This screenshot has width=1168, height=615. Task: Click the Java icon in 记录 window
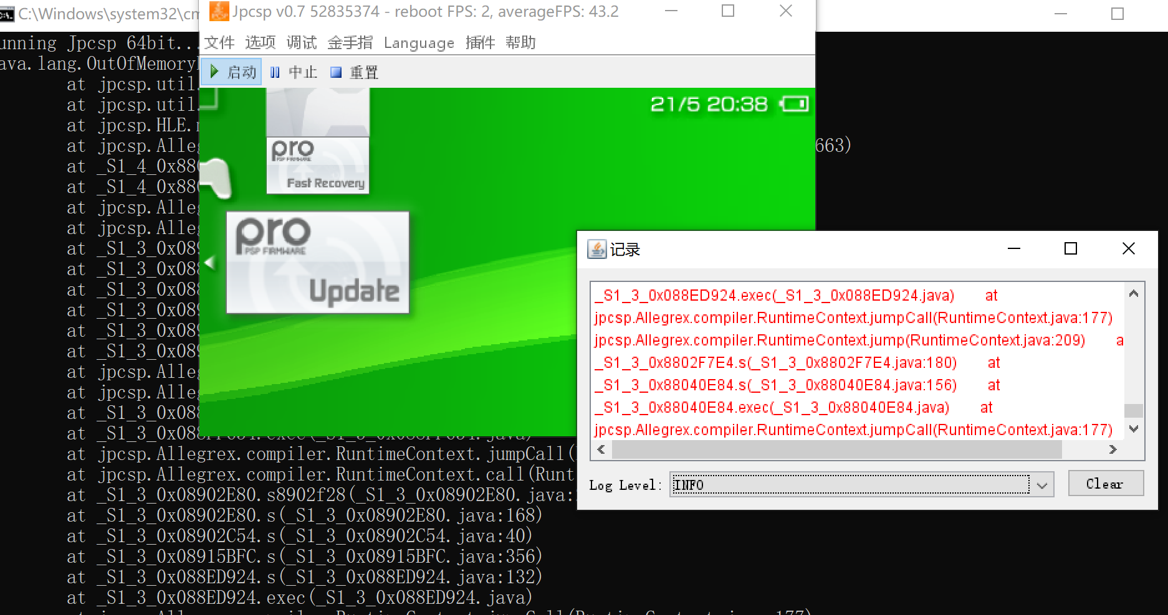coord(596,249)
